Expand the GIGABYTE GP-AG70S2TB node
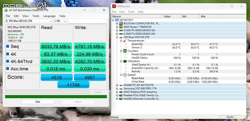This screenshot has width=250, height=121. [x=117, y=85]
